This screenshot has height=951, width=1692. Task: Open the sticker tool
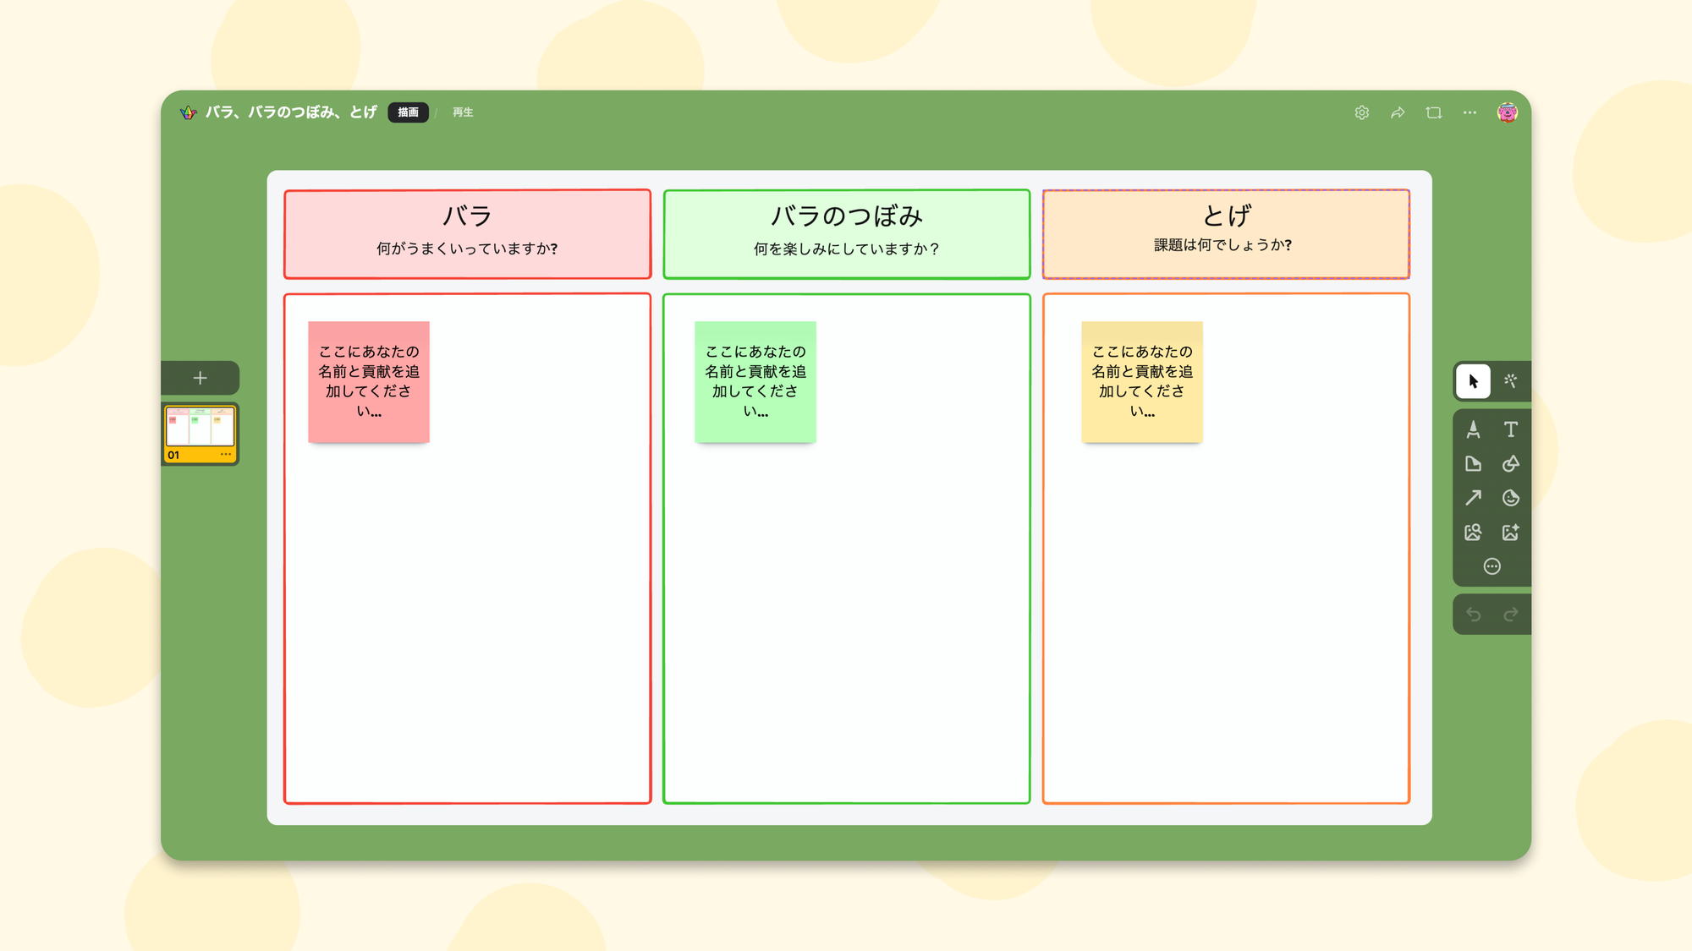[x=1511, y=498]
